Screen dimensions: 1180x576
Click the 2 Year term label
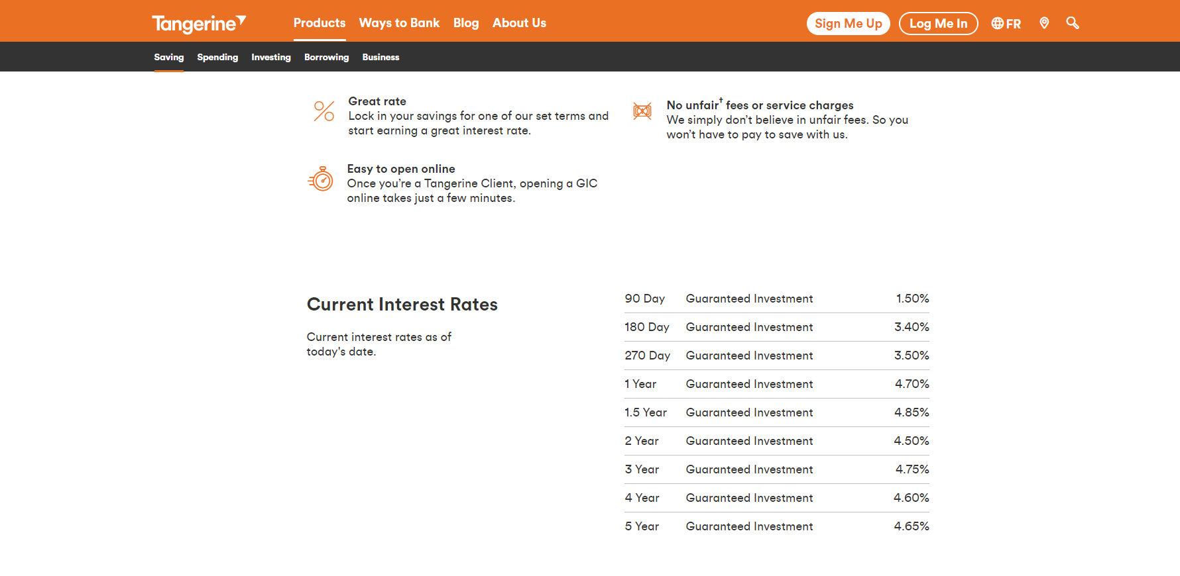(642, 441)
